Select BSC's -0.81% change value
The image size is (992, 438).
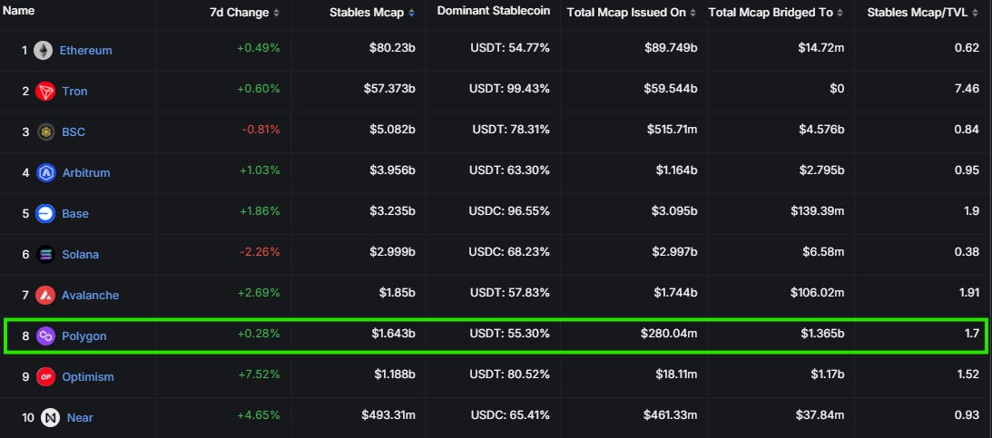pyautogui.click(x=260, y=130)
